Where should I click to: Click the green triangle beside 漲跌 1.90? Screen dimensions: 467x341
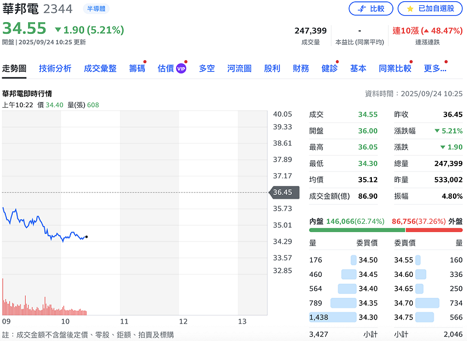pos(442,147)
